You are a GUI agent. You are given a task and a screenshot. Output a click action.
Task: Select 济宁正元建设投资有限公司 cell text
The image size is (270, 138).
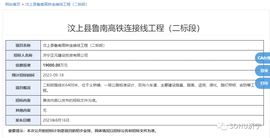(65, 55)
